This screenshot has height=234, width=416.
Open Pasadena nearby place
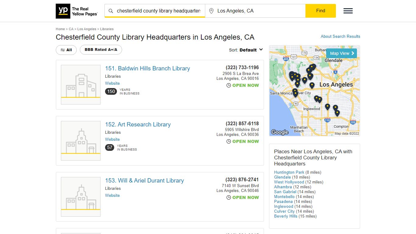283,201
